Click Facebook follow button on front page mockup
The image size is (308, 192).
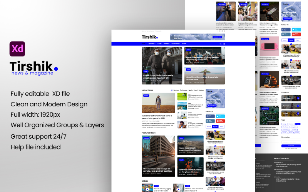(210, 116)
